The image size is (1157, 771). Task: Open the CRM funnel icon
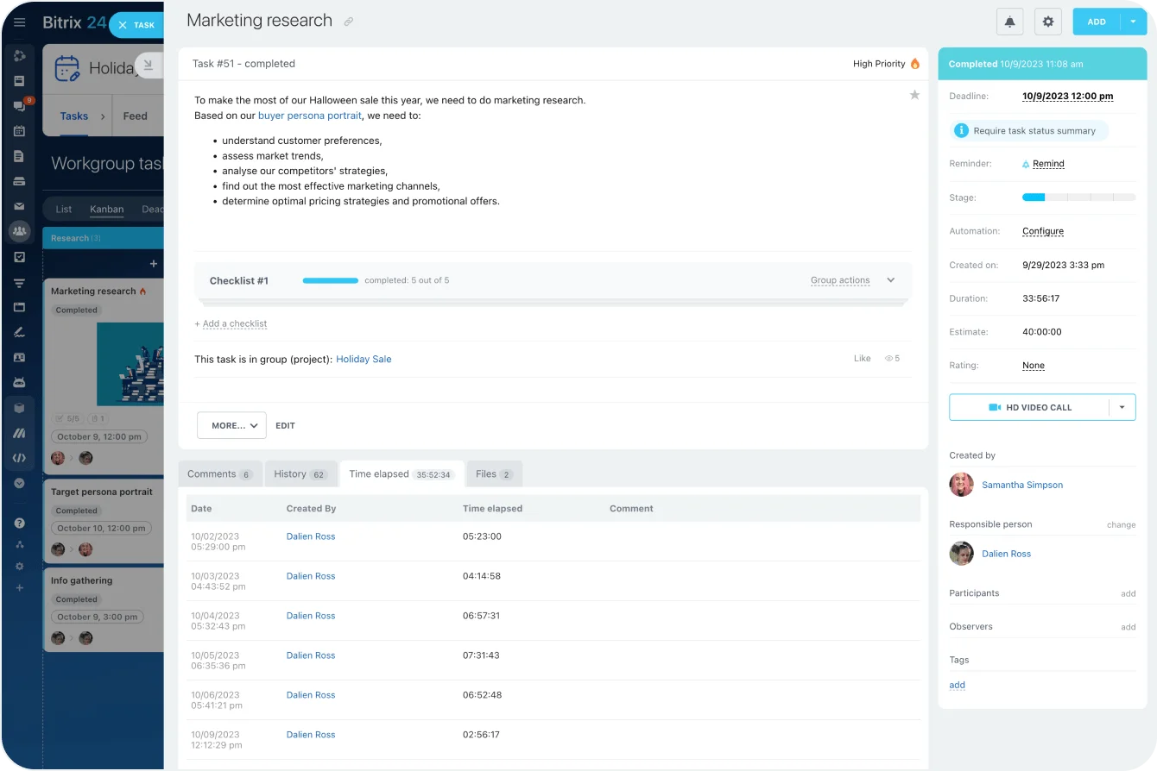19,281
